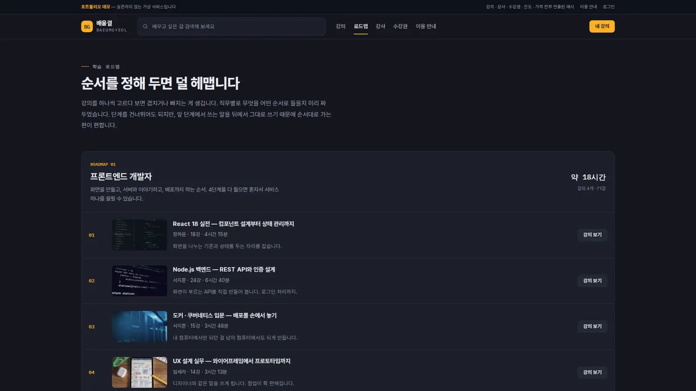696x391 pixels.
Task: Click the 내 강의 button
Action: coord(602,27)
